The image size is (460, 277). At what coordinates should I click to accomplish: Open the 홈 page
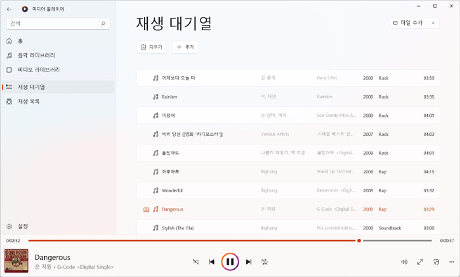pyautogui.click(x=58, y=41)
